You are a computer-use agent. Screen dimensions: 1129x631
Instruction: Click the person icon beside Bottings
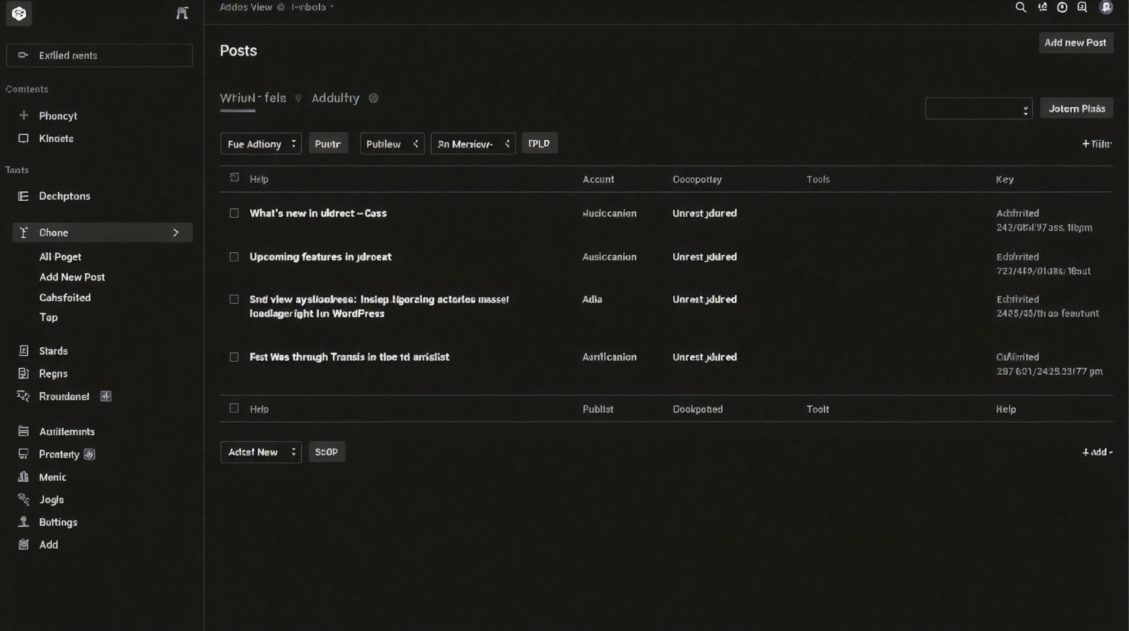tap(23, 522)
